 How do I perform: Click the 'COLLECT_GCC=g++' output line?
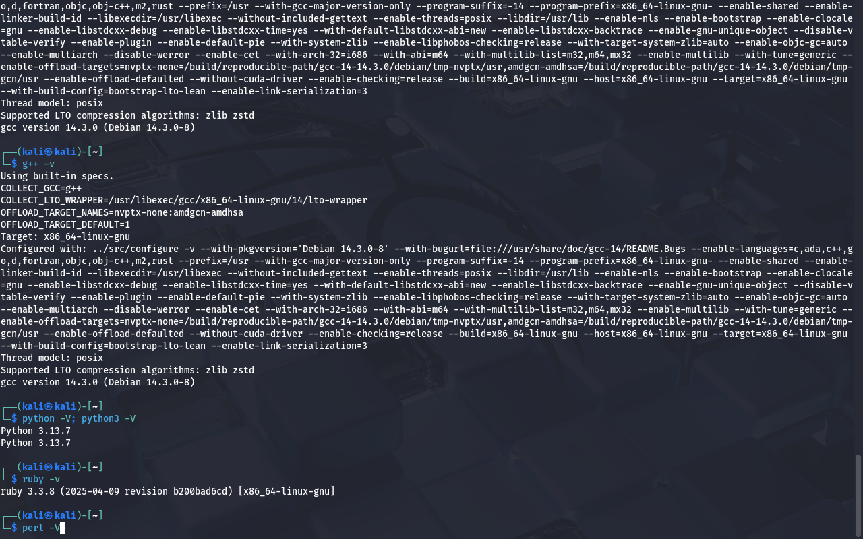pyautogui.click(x=41, y=188)
